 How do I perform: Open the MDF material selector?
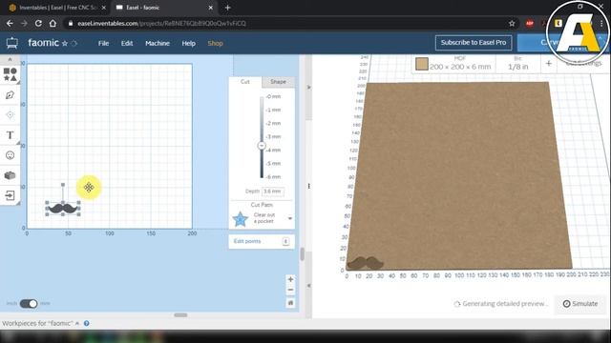453,64
